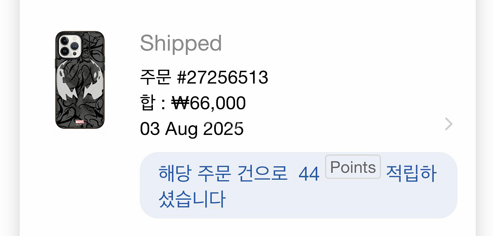493x236 pixels.
Task: Open the order details chevron arrow
Action: pos(448,124)
